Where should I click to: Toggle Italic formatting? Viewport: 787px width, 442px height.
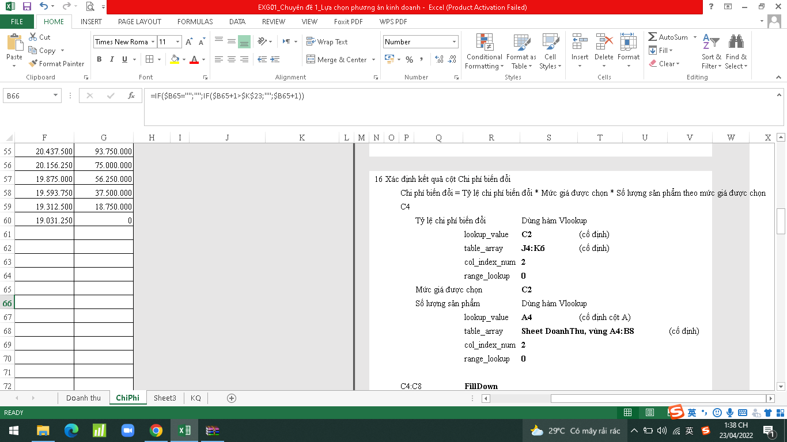pyautogui.click(x=111, y=59)
